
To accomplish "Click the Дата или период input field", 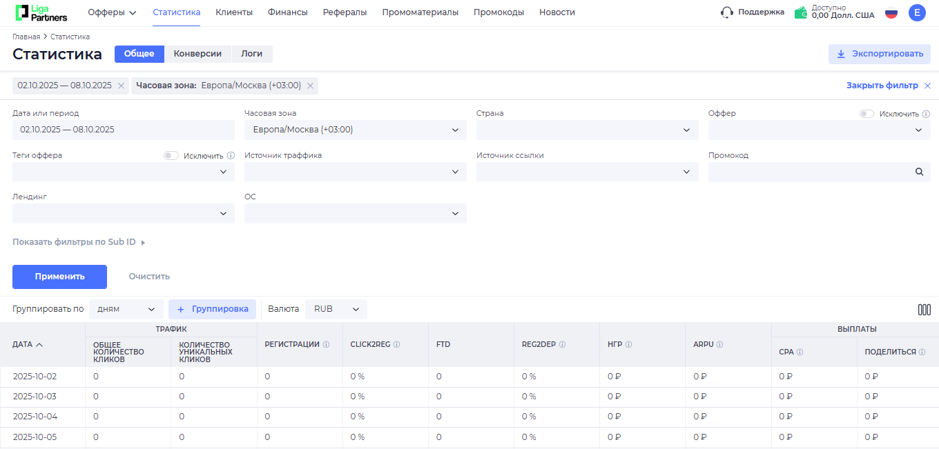I will [x=123, y=130].
